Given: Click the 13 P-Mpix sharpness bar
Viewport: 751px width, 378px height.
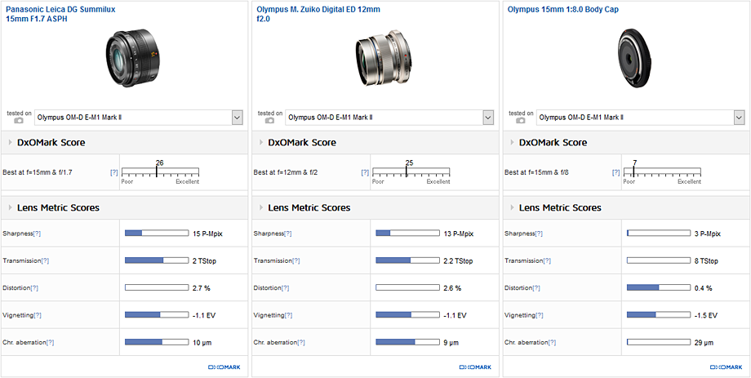Looking at the screenshot, I should pyautogui.click(x=407, y=233).
